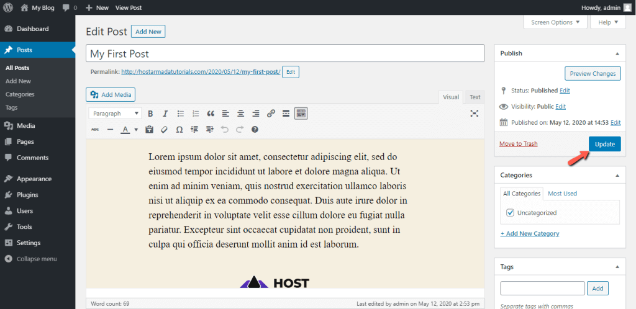Apply the text color button
This screenshot has width=636, height=309.
(x=125, y=130)
